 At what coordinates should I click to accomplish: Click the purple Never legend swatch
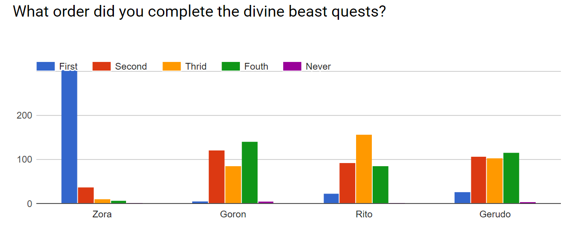point(292,66)
